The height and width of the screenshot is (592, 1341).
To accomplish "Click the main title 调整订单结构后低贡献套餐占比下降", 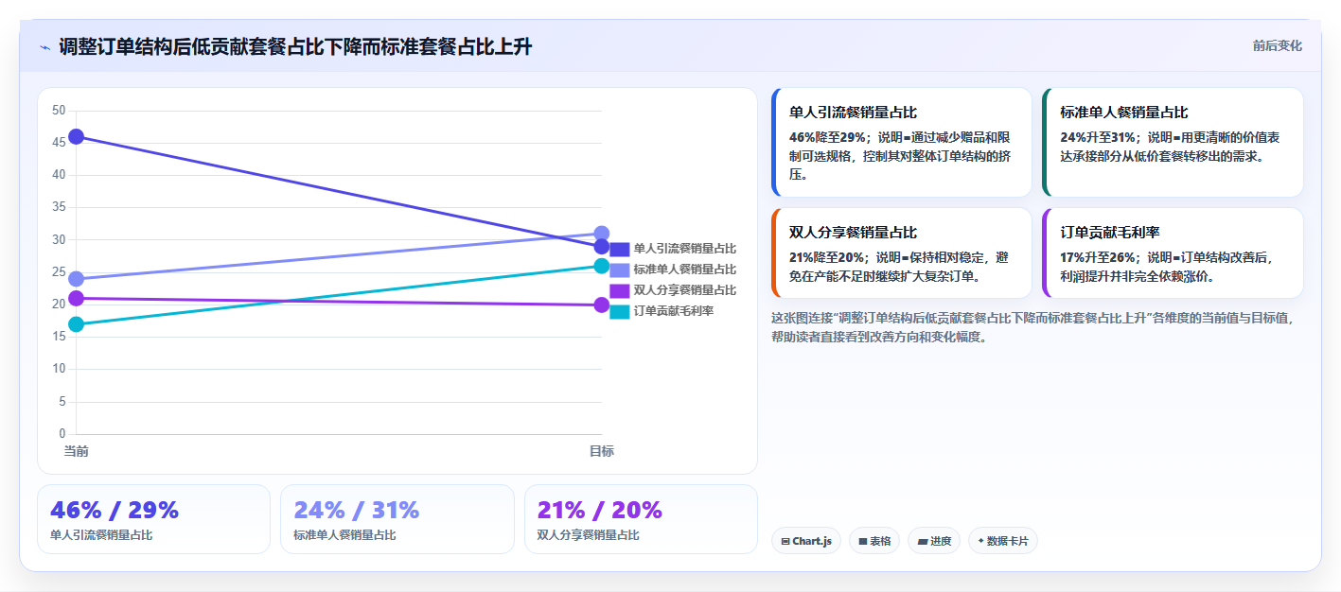I will 296,47.
